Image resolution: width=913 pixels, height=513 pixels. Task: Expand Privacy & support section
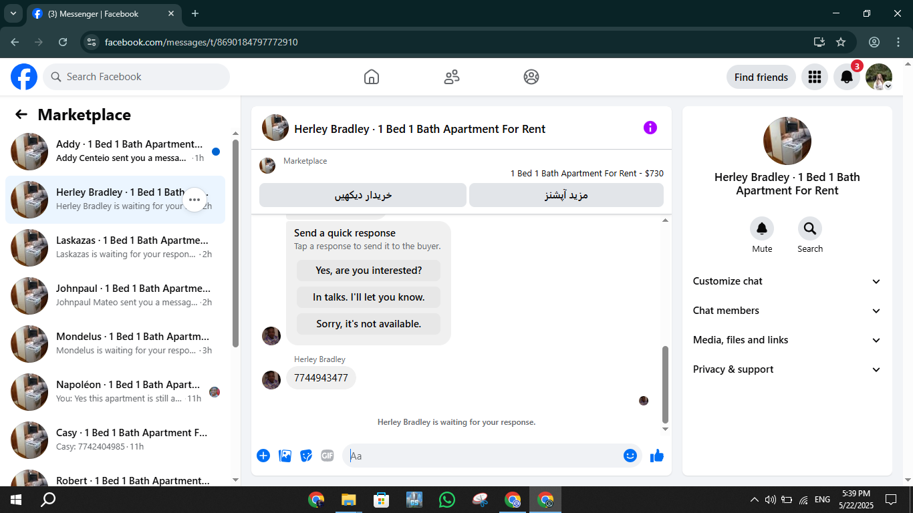tap(787, 369)
